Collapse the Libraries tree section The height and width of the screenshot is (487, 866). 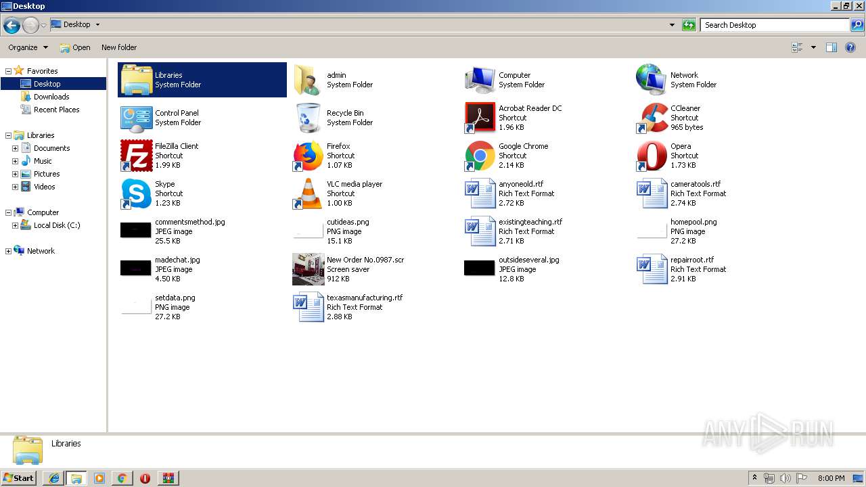8,135
